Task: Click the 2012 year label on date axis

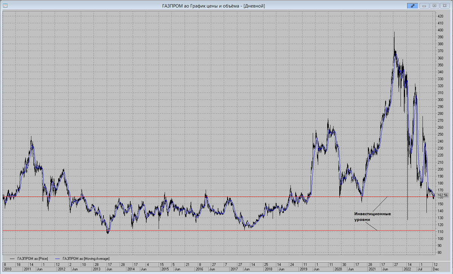Action: coord(62,269)
